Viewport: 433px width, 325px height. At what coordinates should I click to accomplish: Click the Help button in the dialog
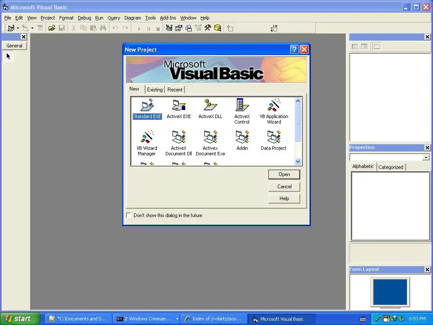pyautogui.click(x=284, y=198)
